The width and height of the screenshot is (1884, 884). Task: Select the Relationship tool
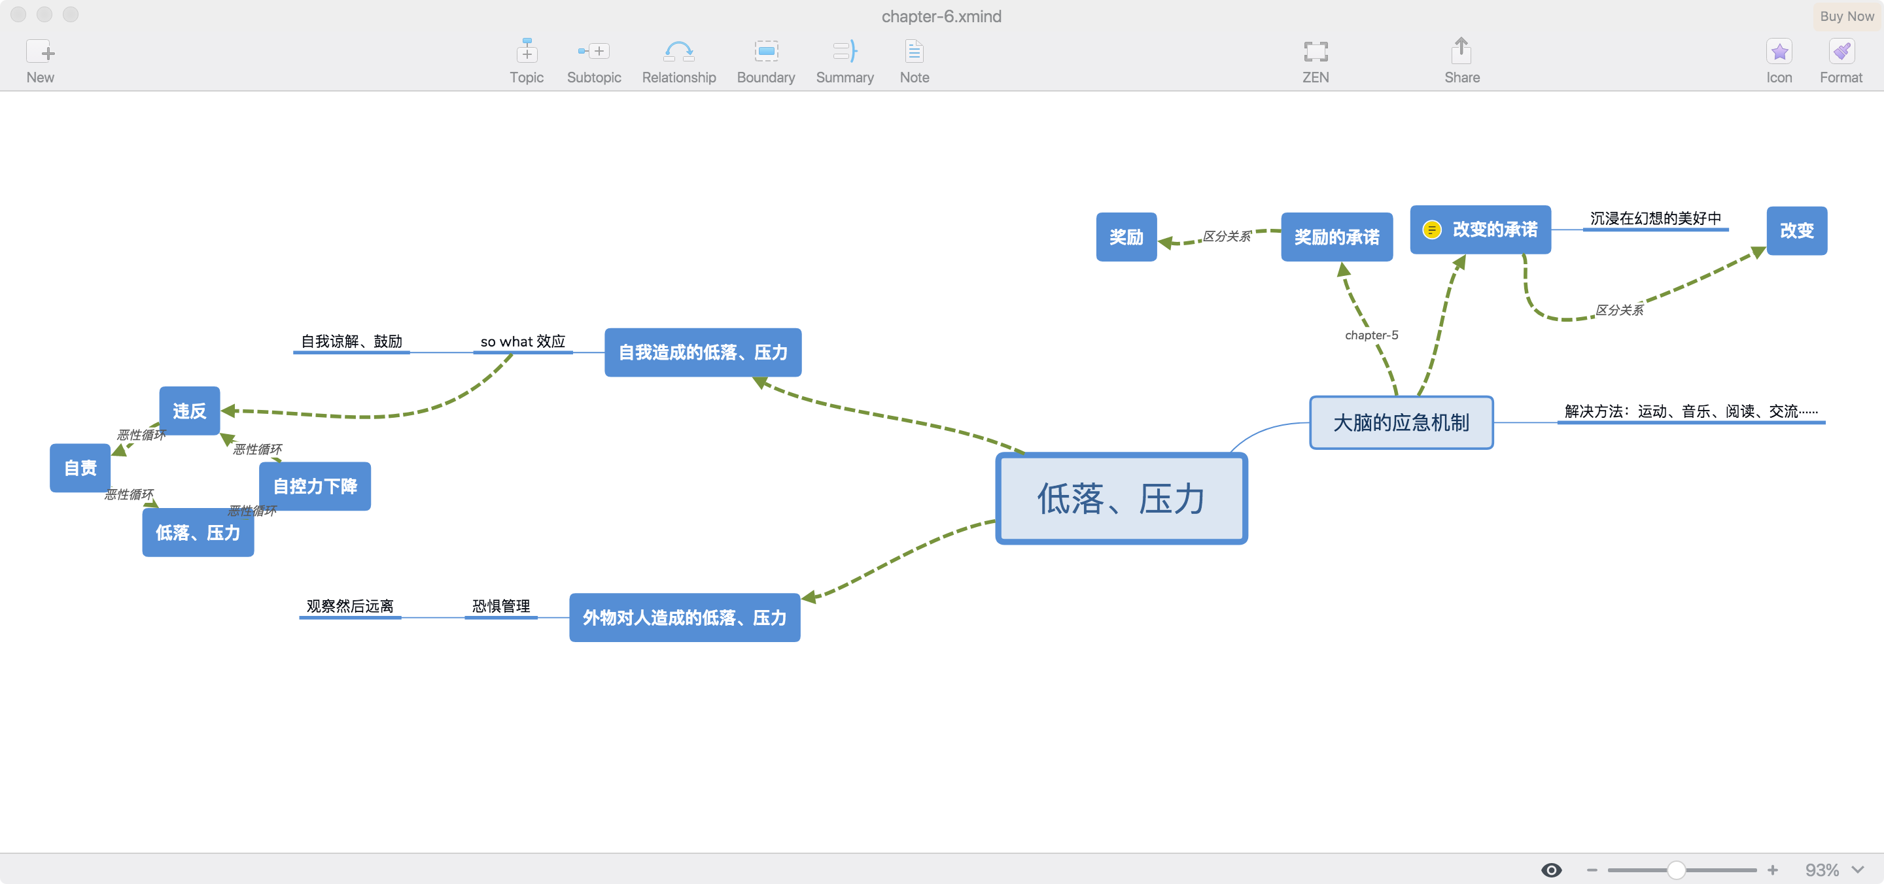[x=678, y=52]
